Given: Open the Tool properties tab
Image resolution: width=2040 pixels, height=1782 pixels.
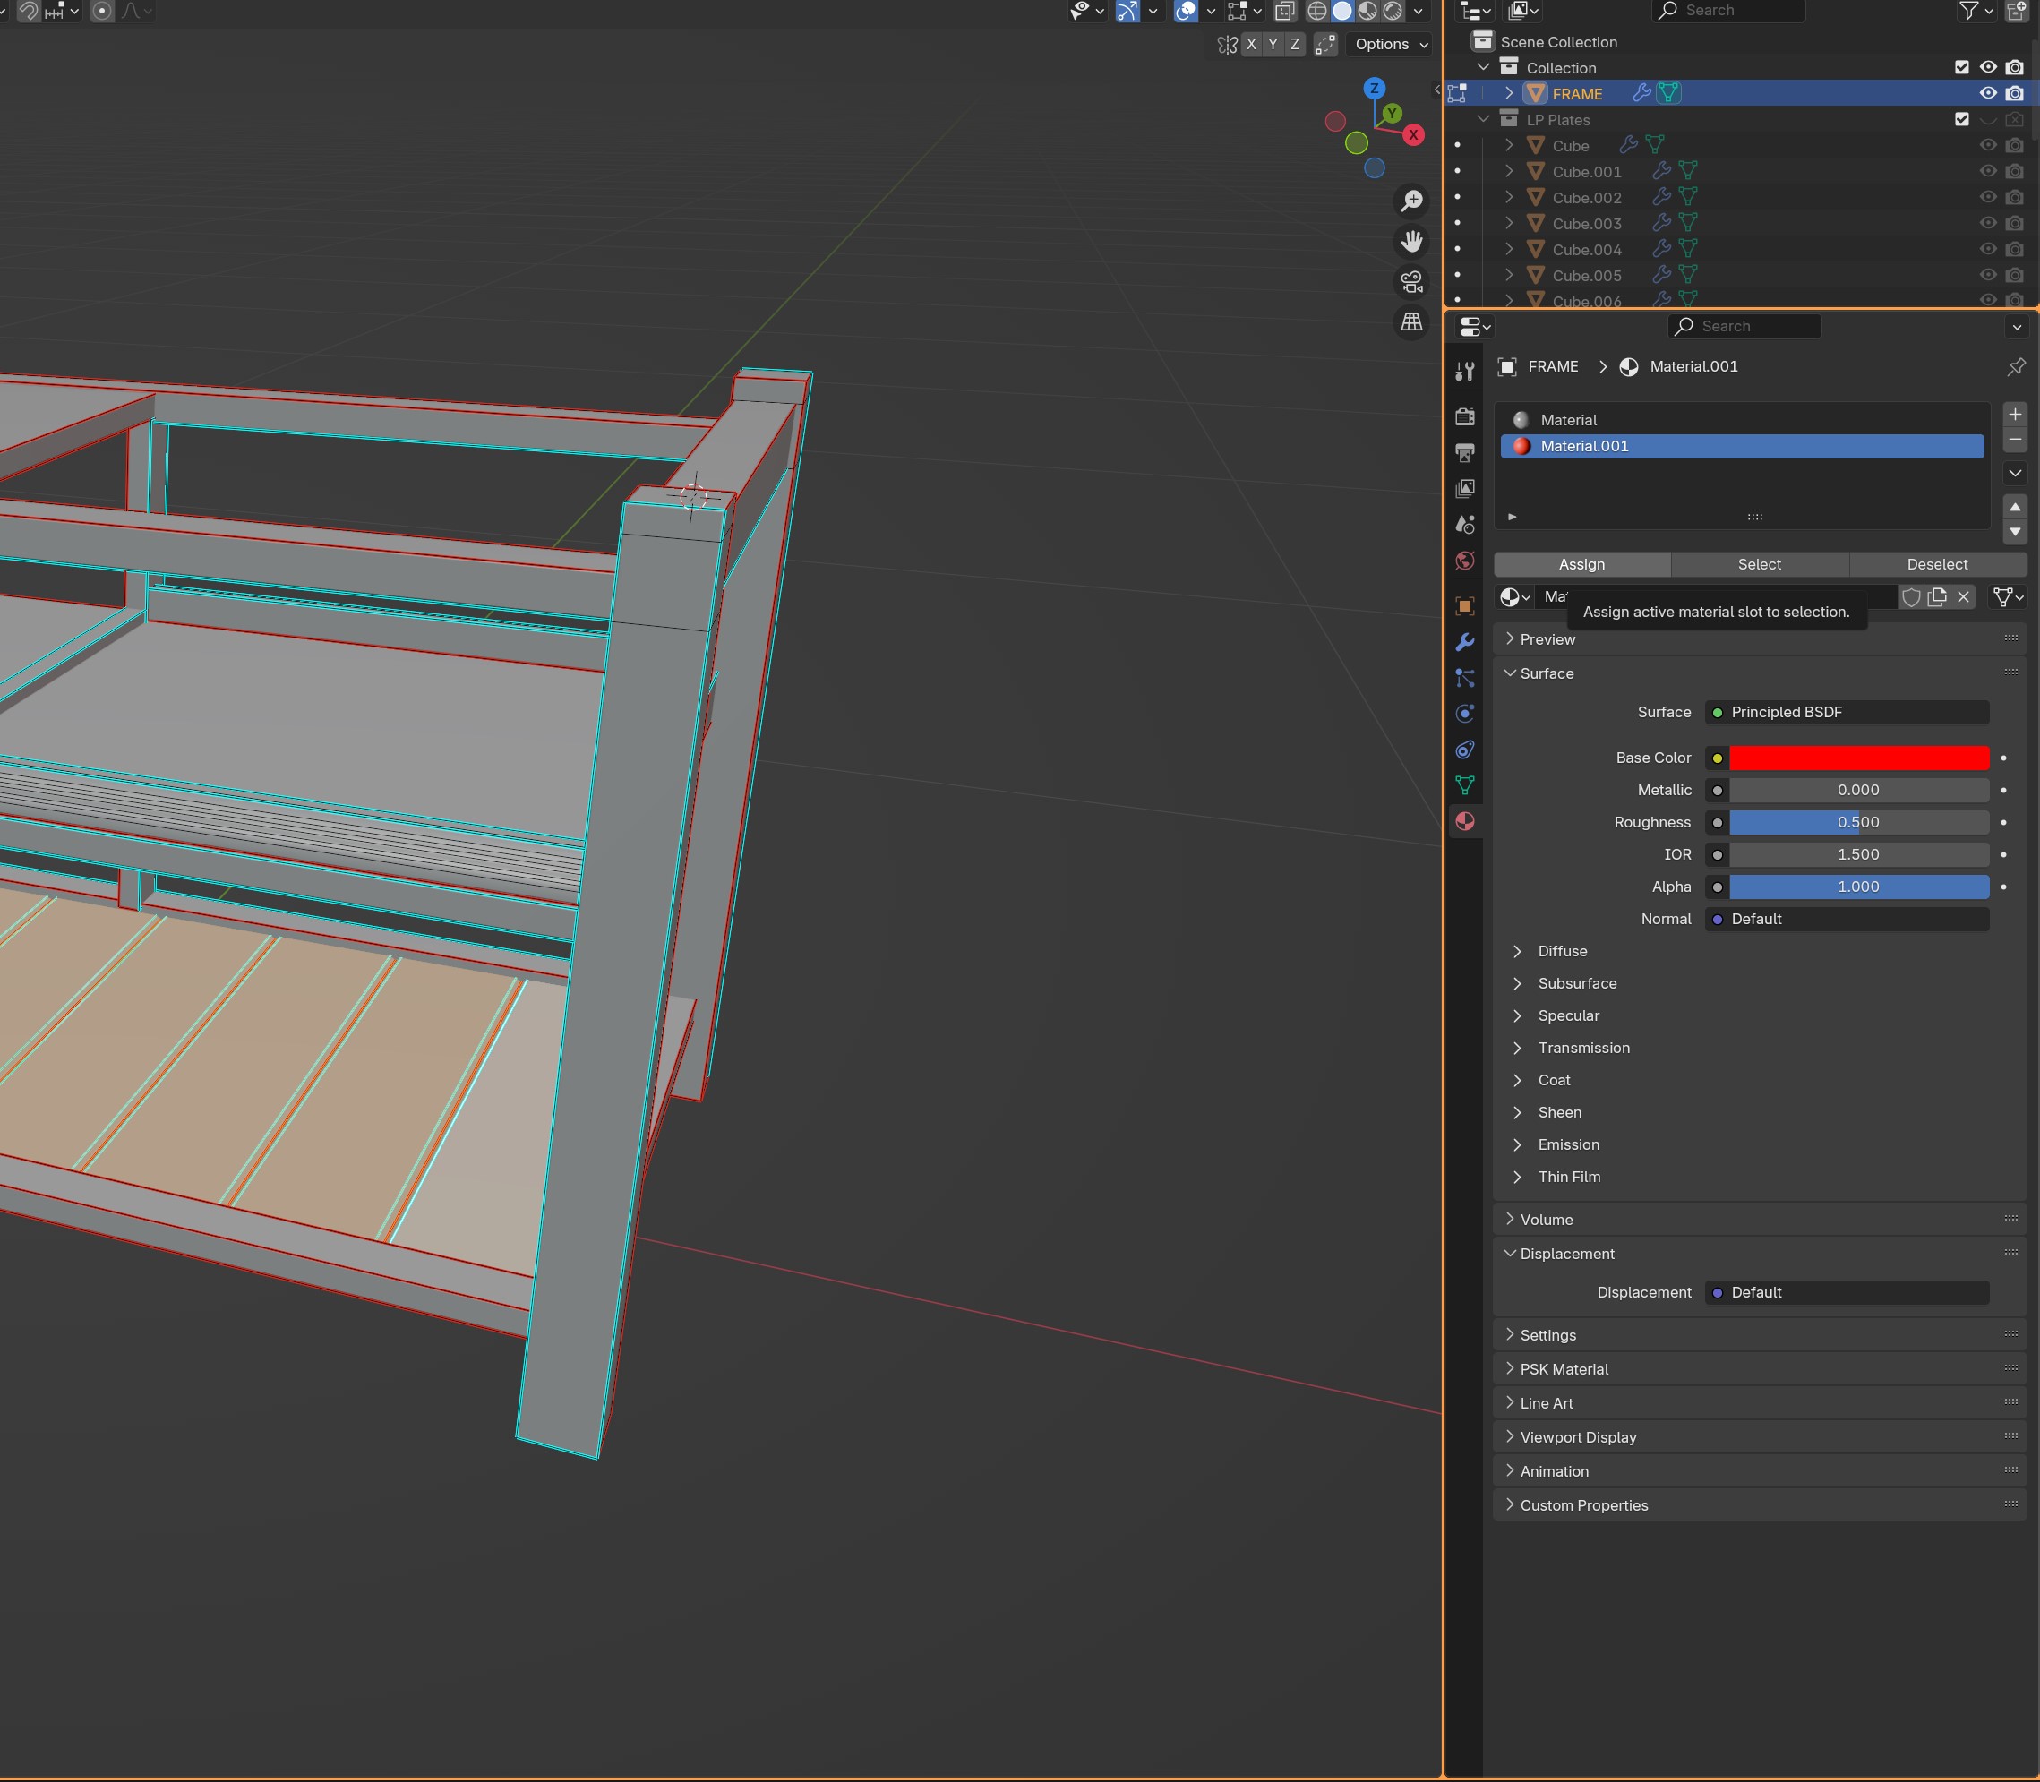Looking at the screenshot, I should coord(1464,372).
